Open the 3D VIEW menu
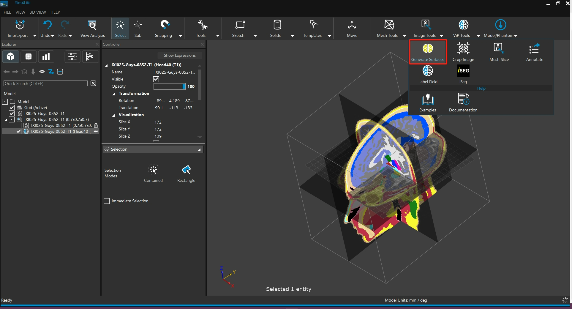The width and height of the screenshot is (572, 309). tap(38, 12)
